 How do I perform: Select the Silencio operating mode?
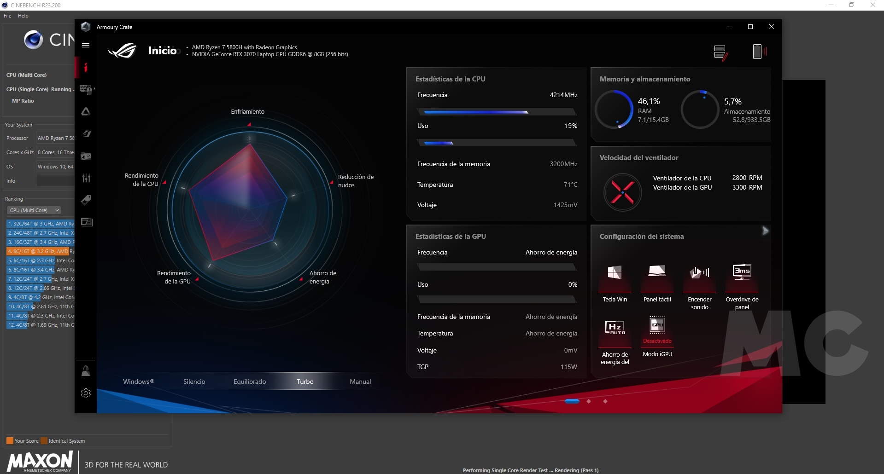194,382
